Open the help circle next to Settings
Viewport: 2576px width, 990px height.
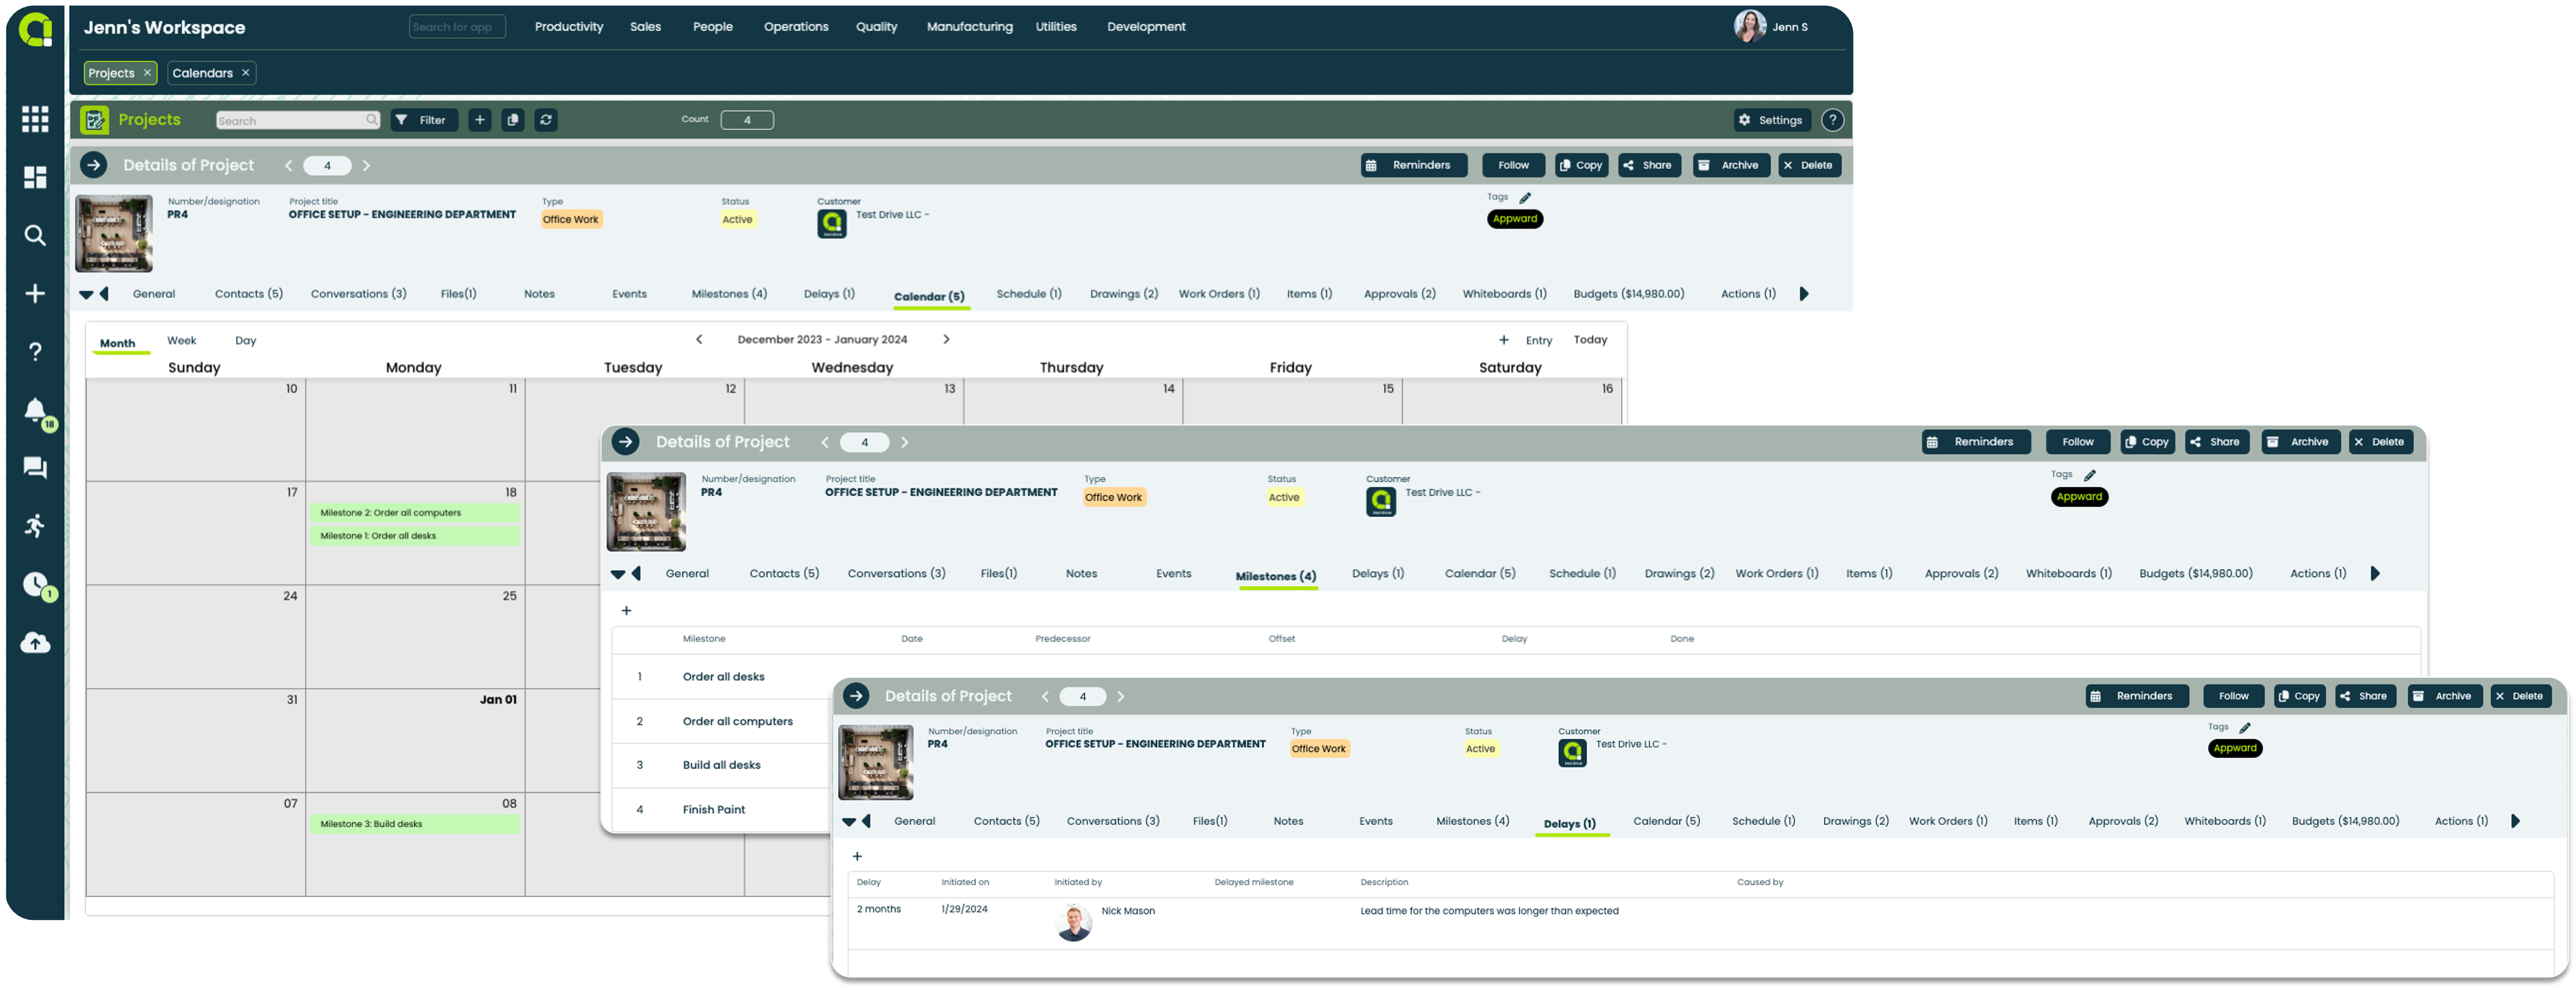(1832, 120)
